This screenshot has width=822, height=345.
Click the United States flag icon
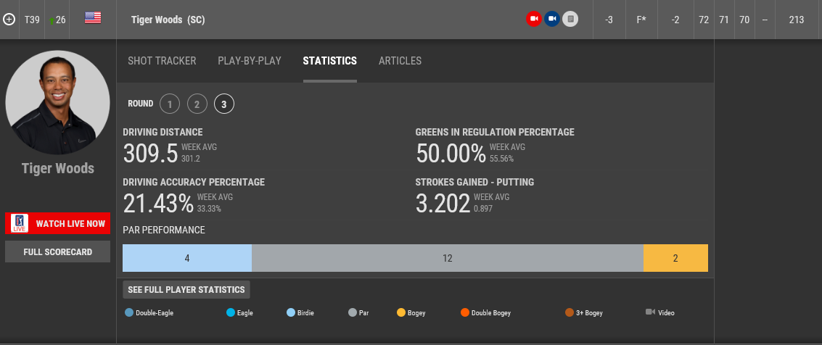tap(93, 18)
